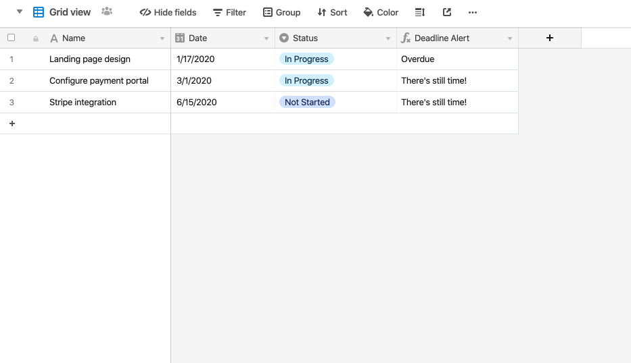Click the Date column header label
This screenshot has height=363, width=631.
pos(197,38)
